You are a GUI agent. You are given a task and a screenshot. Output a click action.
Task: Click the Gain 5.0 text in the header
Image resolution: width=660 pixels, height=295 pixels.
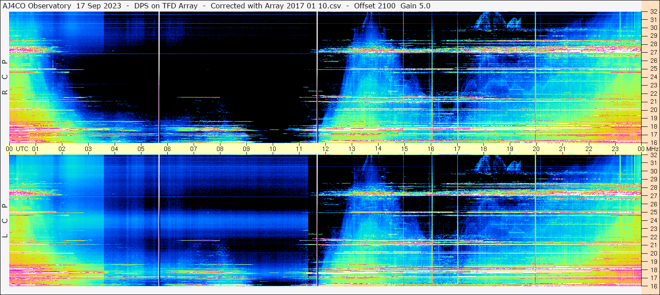point(415,6)
